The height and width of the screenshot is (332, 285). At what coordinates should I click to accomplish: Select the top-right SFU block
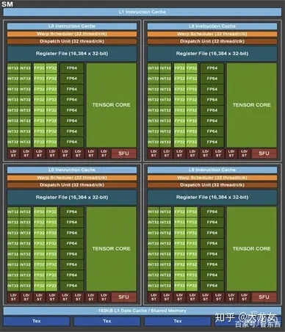[264, 154]
